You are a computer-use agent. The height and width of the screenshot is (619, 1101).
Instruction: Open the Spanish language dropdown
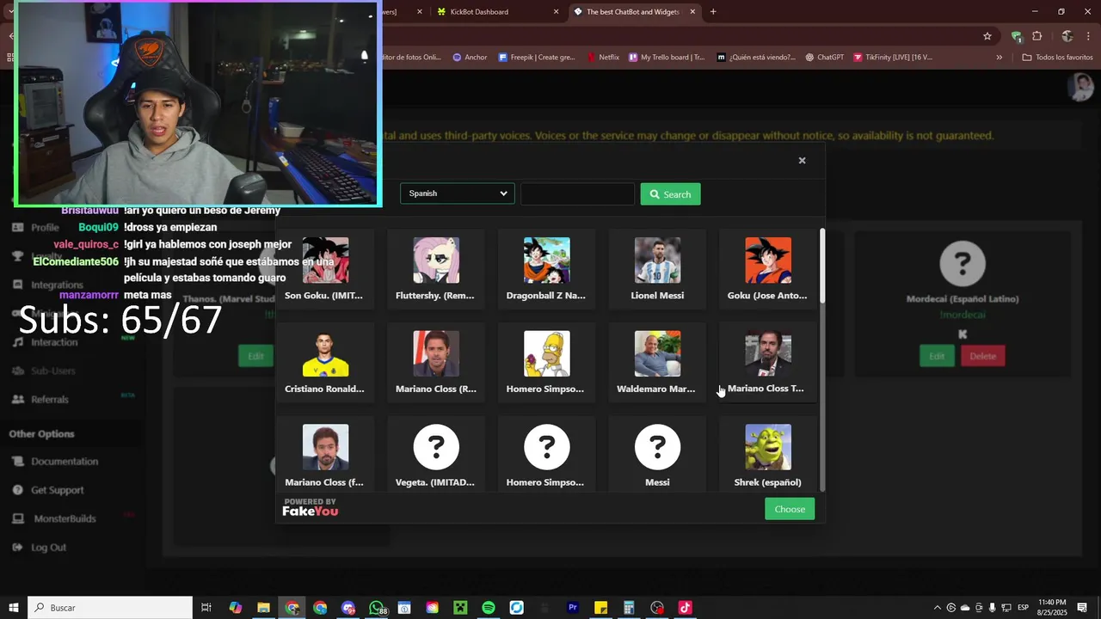click(x=458, y=193)
